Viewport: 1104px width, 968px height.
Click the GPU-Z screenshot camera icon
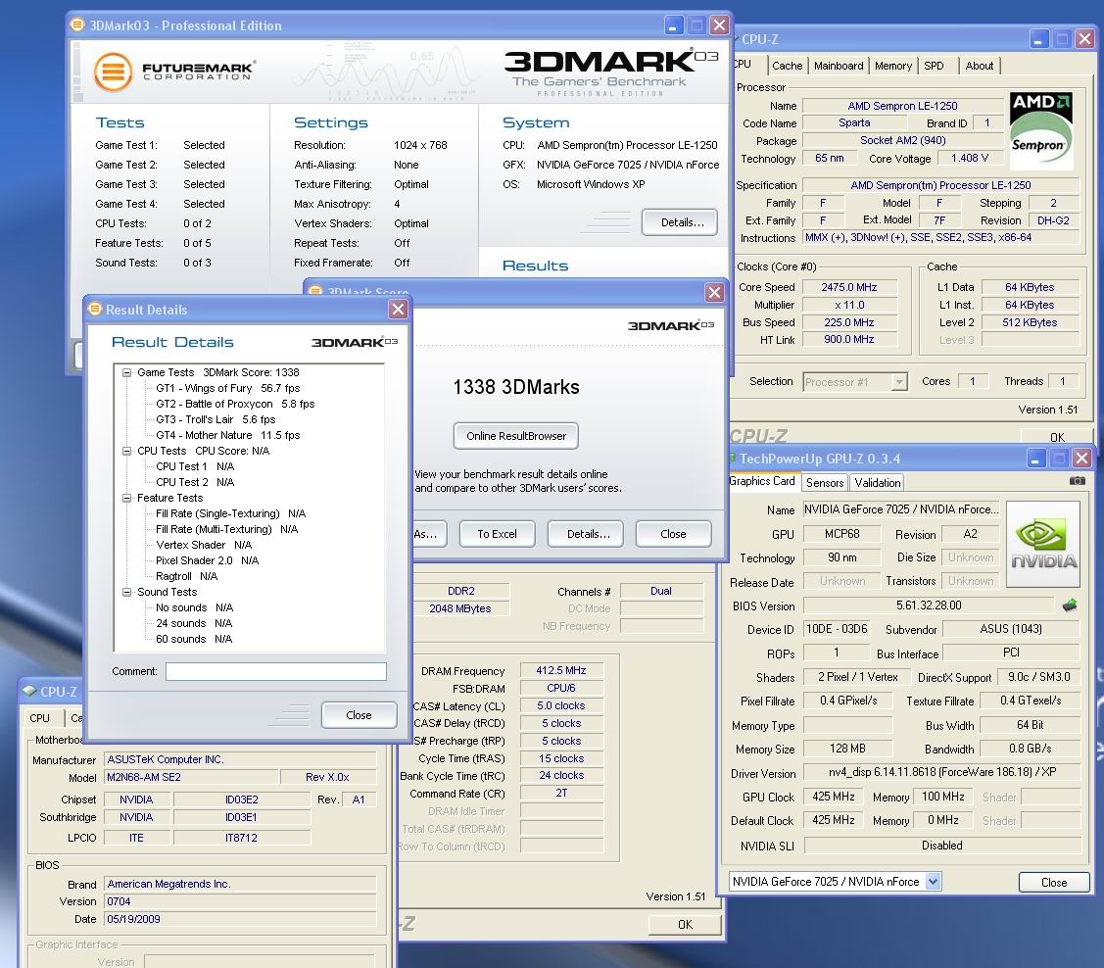coord(1077,481)
